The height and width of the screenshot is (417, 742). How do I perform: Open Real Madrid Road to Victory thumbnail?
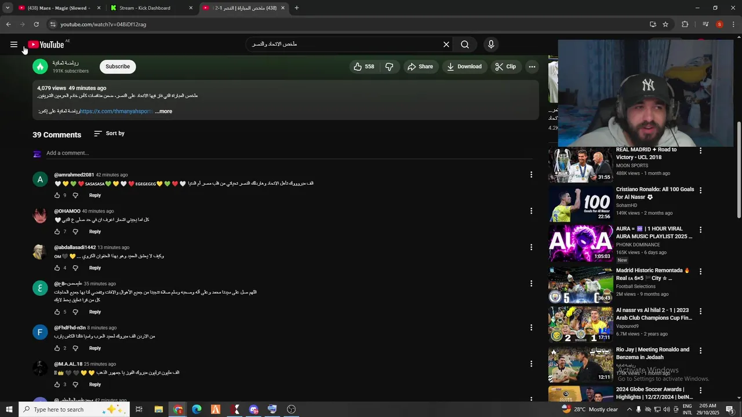coord(580,166)
